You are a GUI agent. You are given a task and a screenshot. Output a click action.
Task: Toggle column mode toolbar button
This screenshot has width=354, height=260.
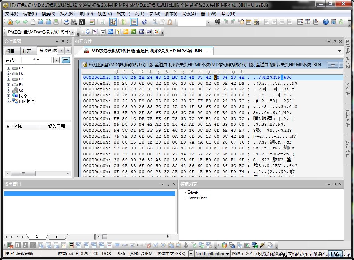click(123, 22)
